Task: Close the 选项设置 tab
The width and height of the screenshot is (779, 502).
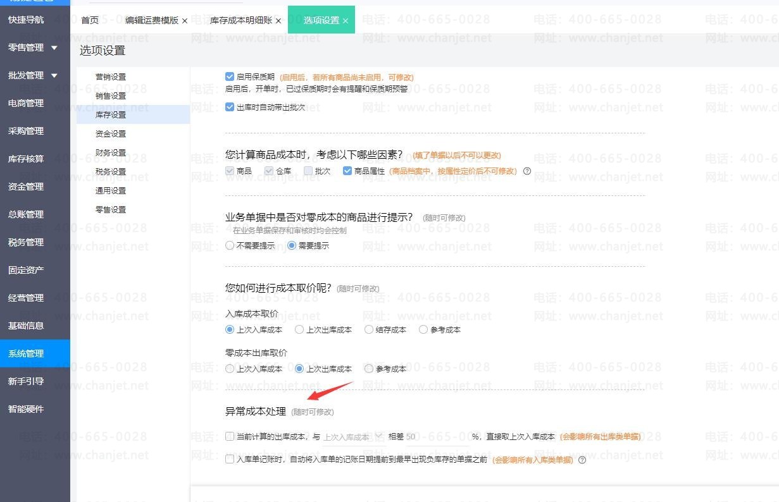Action: coord(346,21)
